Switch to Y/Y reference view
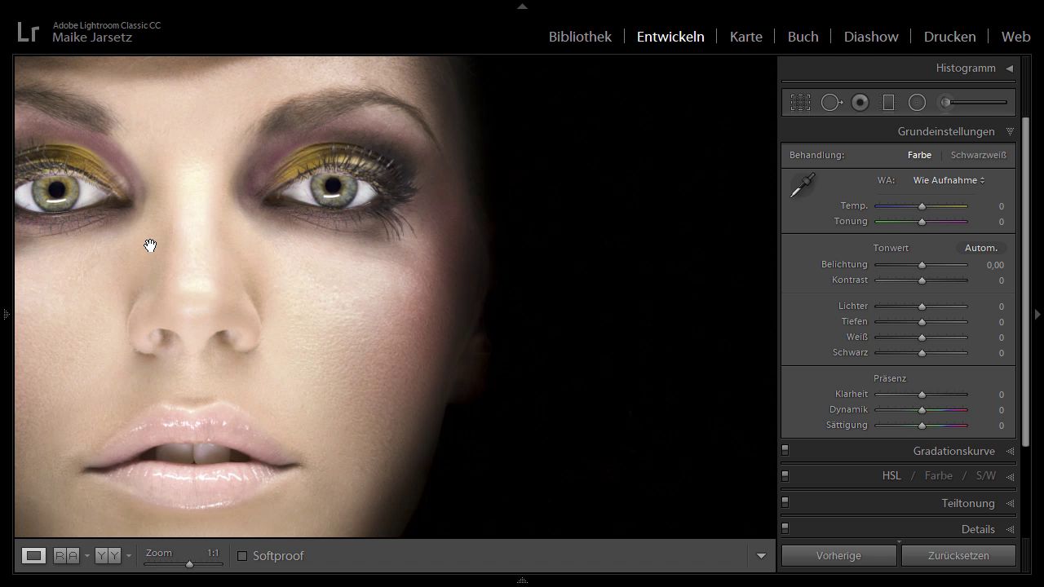 pyautogui.click(x=108, y=555)
